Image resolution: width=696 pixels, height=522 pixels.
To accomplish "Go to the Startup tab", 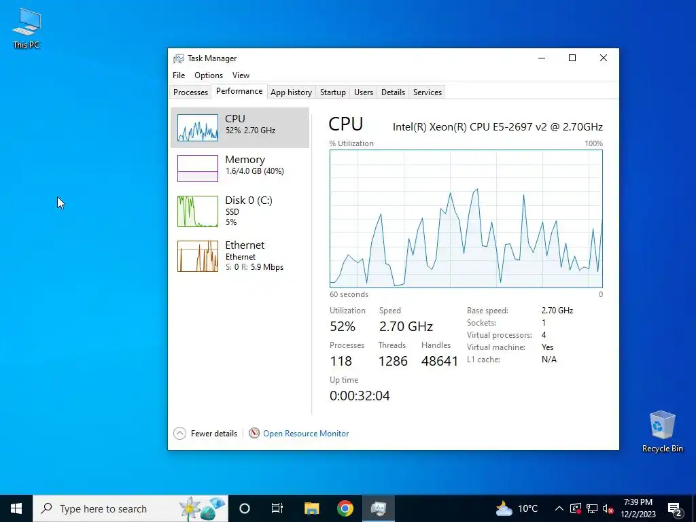I will (333, 92).
